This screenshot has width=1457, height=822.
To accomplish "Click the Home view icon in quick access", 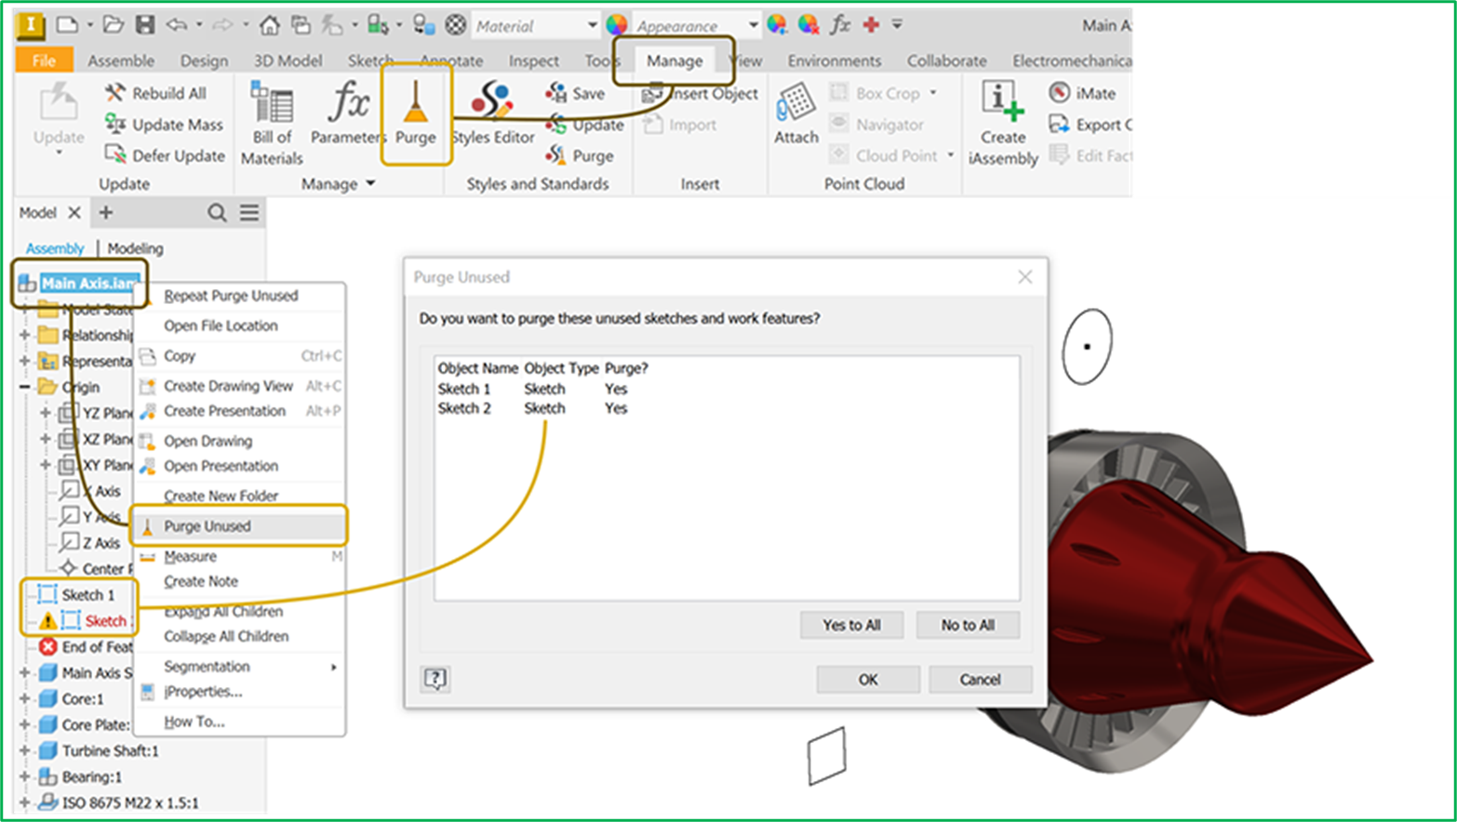I will [x=270, y=25].
